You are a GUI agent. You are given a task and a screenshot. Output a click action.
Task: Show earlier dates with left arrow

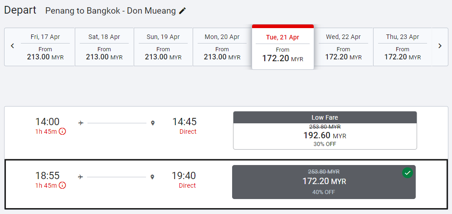click(13, 46)
